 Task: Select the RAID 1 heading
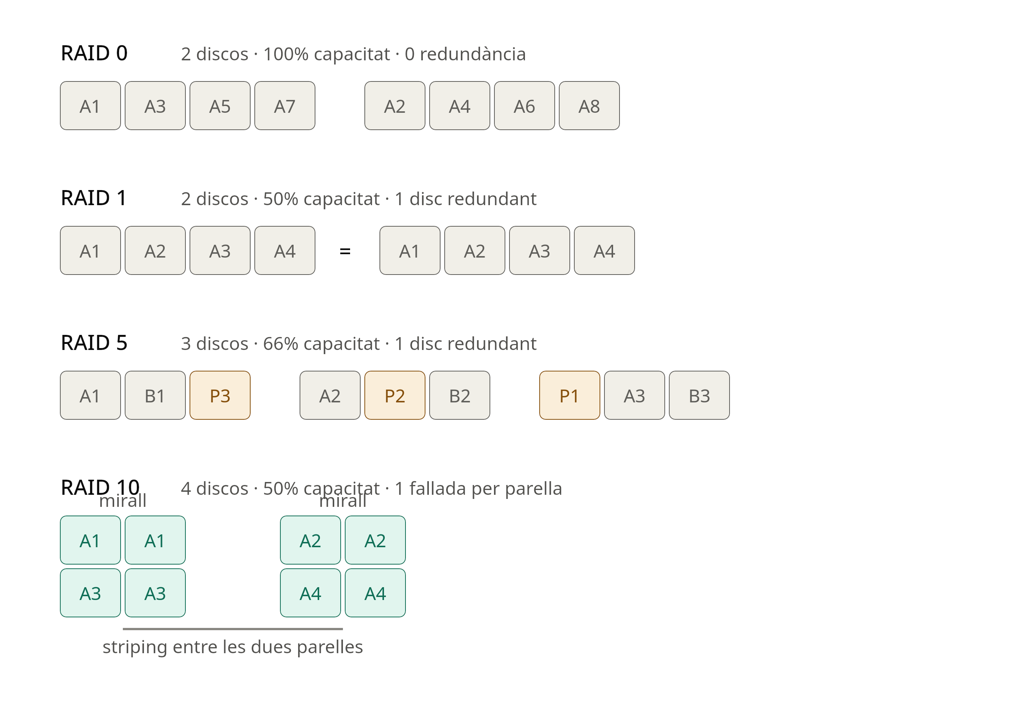click(94, 198)
